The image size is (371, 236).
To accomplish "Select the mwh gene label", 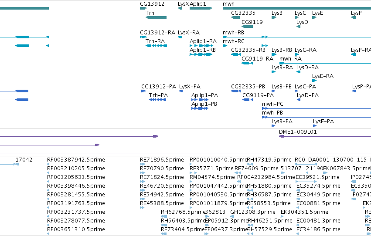I will click(228, 4).
